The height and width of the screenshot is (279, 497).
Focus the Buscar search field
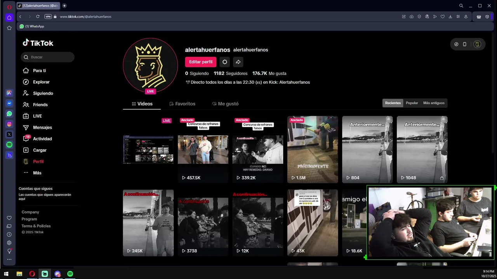[x=47, y=57]
